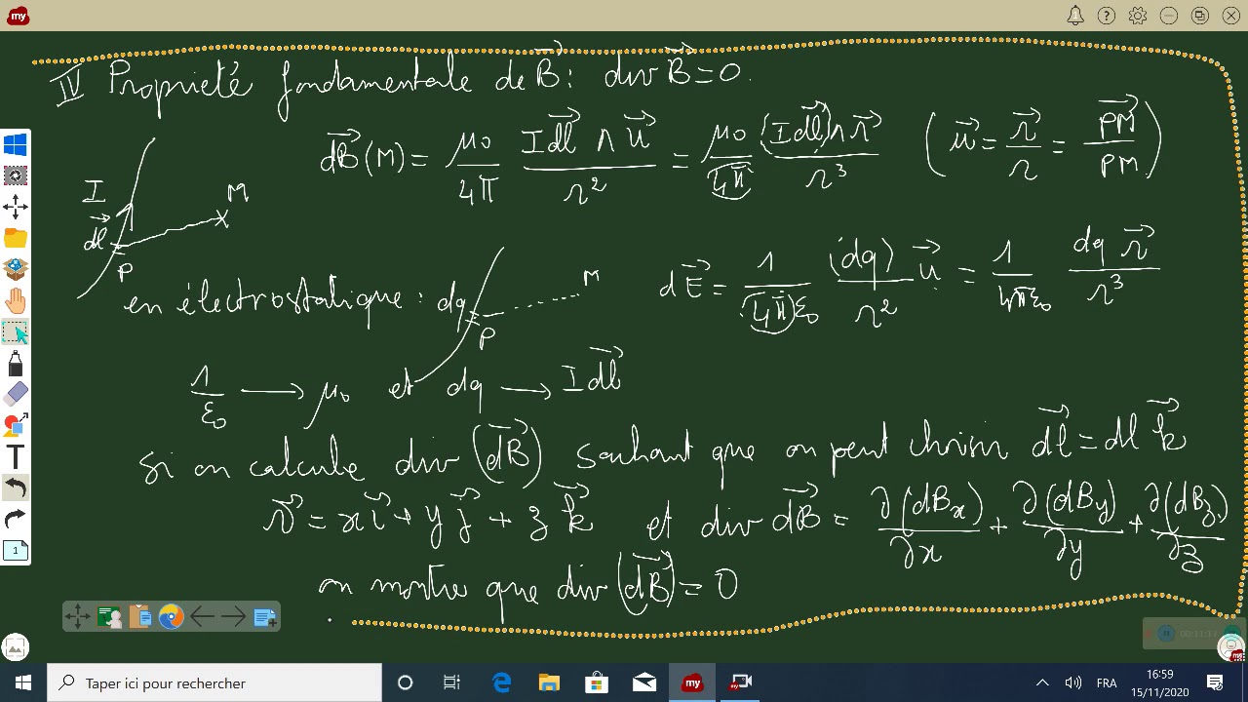Open Microsoft Store from taskbar
Viewport: 1248px width, 702px height.
pos(597,682)
